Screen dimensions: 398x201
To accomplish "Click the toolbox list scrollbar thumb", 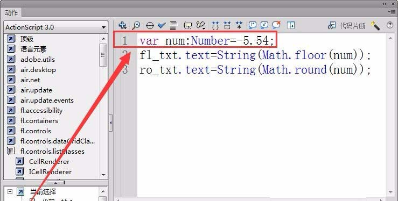I will tap(103, 55).
